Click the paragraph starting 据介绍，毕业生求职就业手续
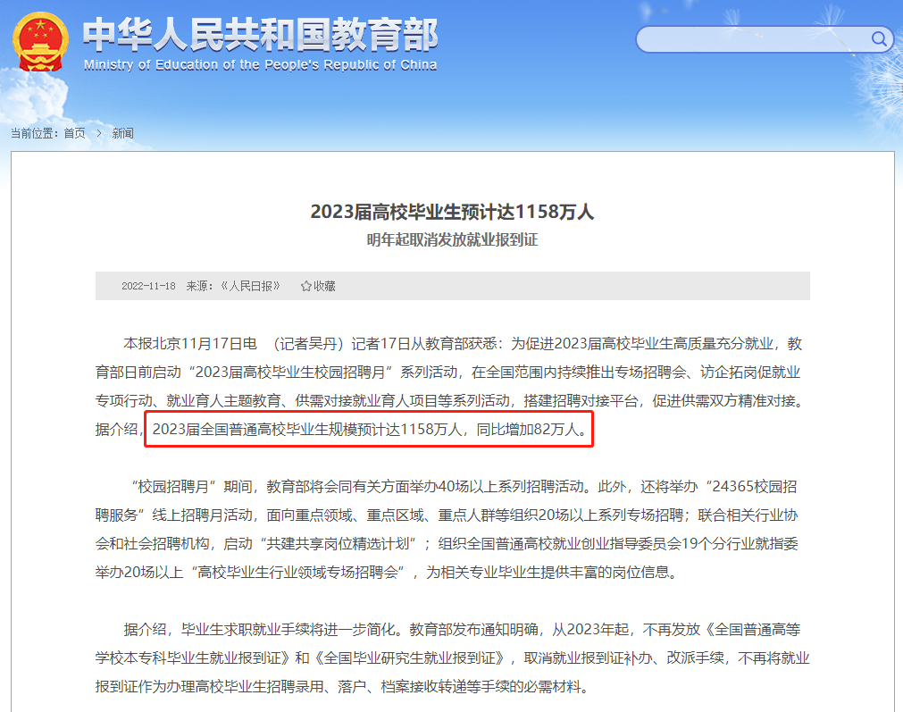Viewport: 903px width, 712px height. [x=452, y=658]
